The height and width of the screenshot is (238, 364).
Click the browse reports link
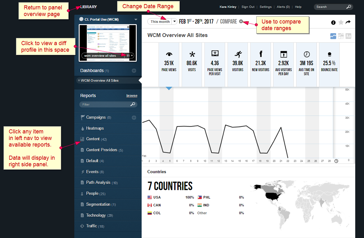coord(132,96)
